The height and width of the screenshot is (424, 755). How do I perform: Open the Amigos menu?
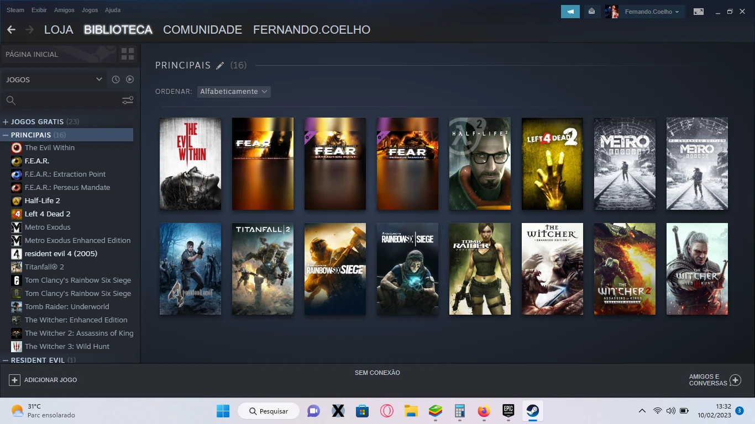64,10
